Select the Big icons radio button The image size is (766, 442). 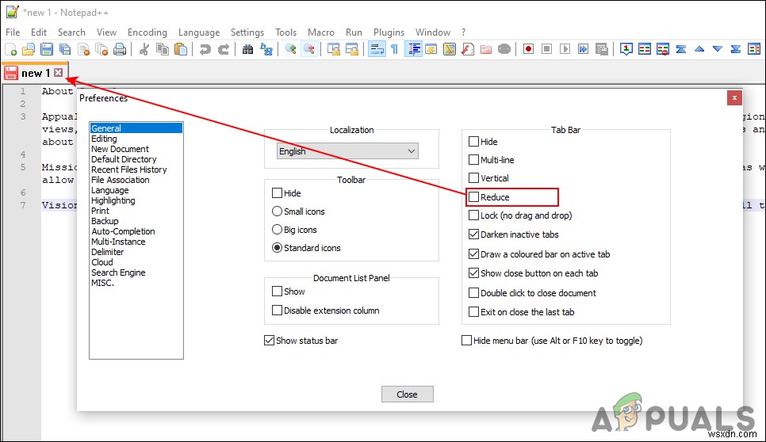[x=277, y=229]
